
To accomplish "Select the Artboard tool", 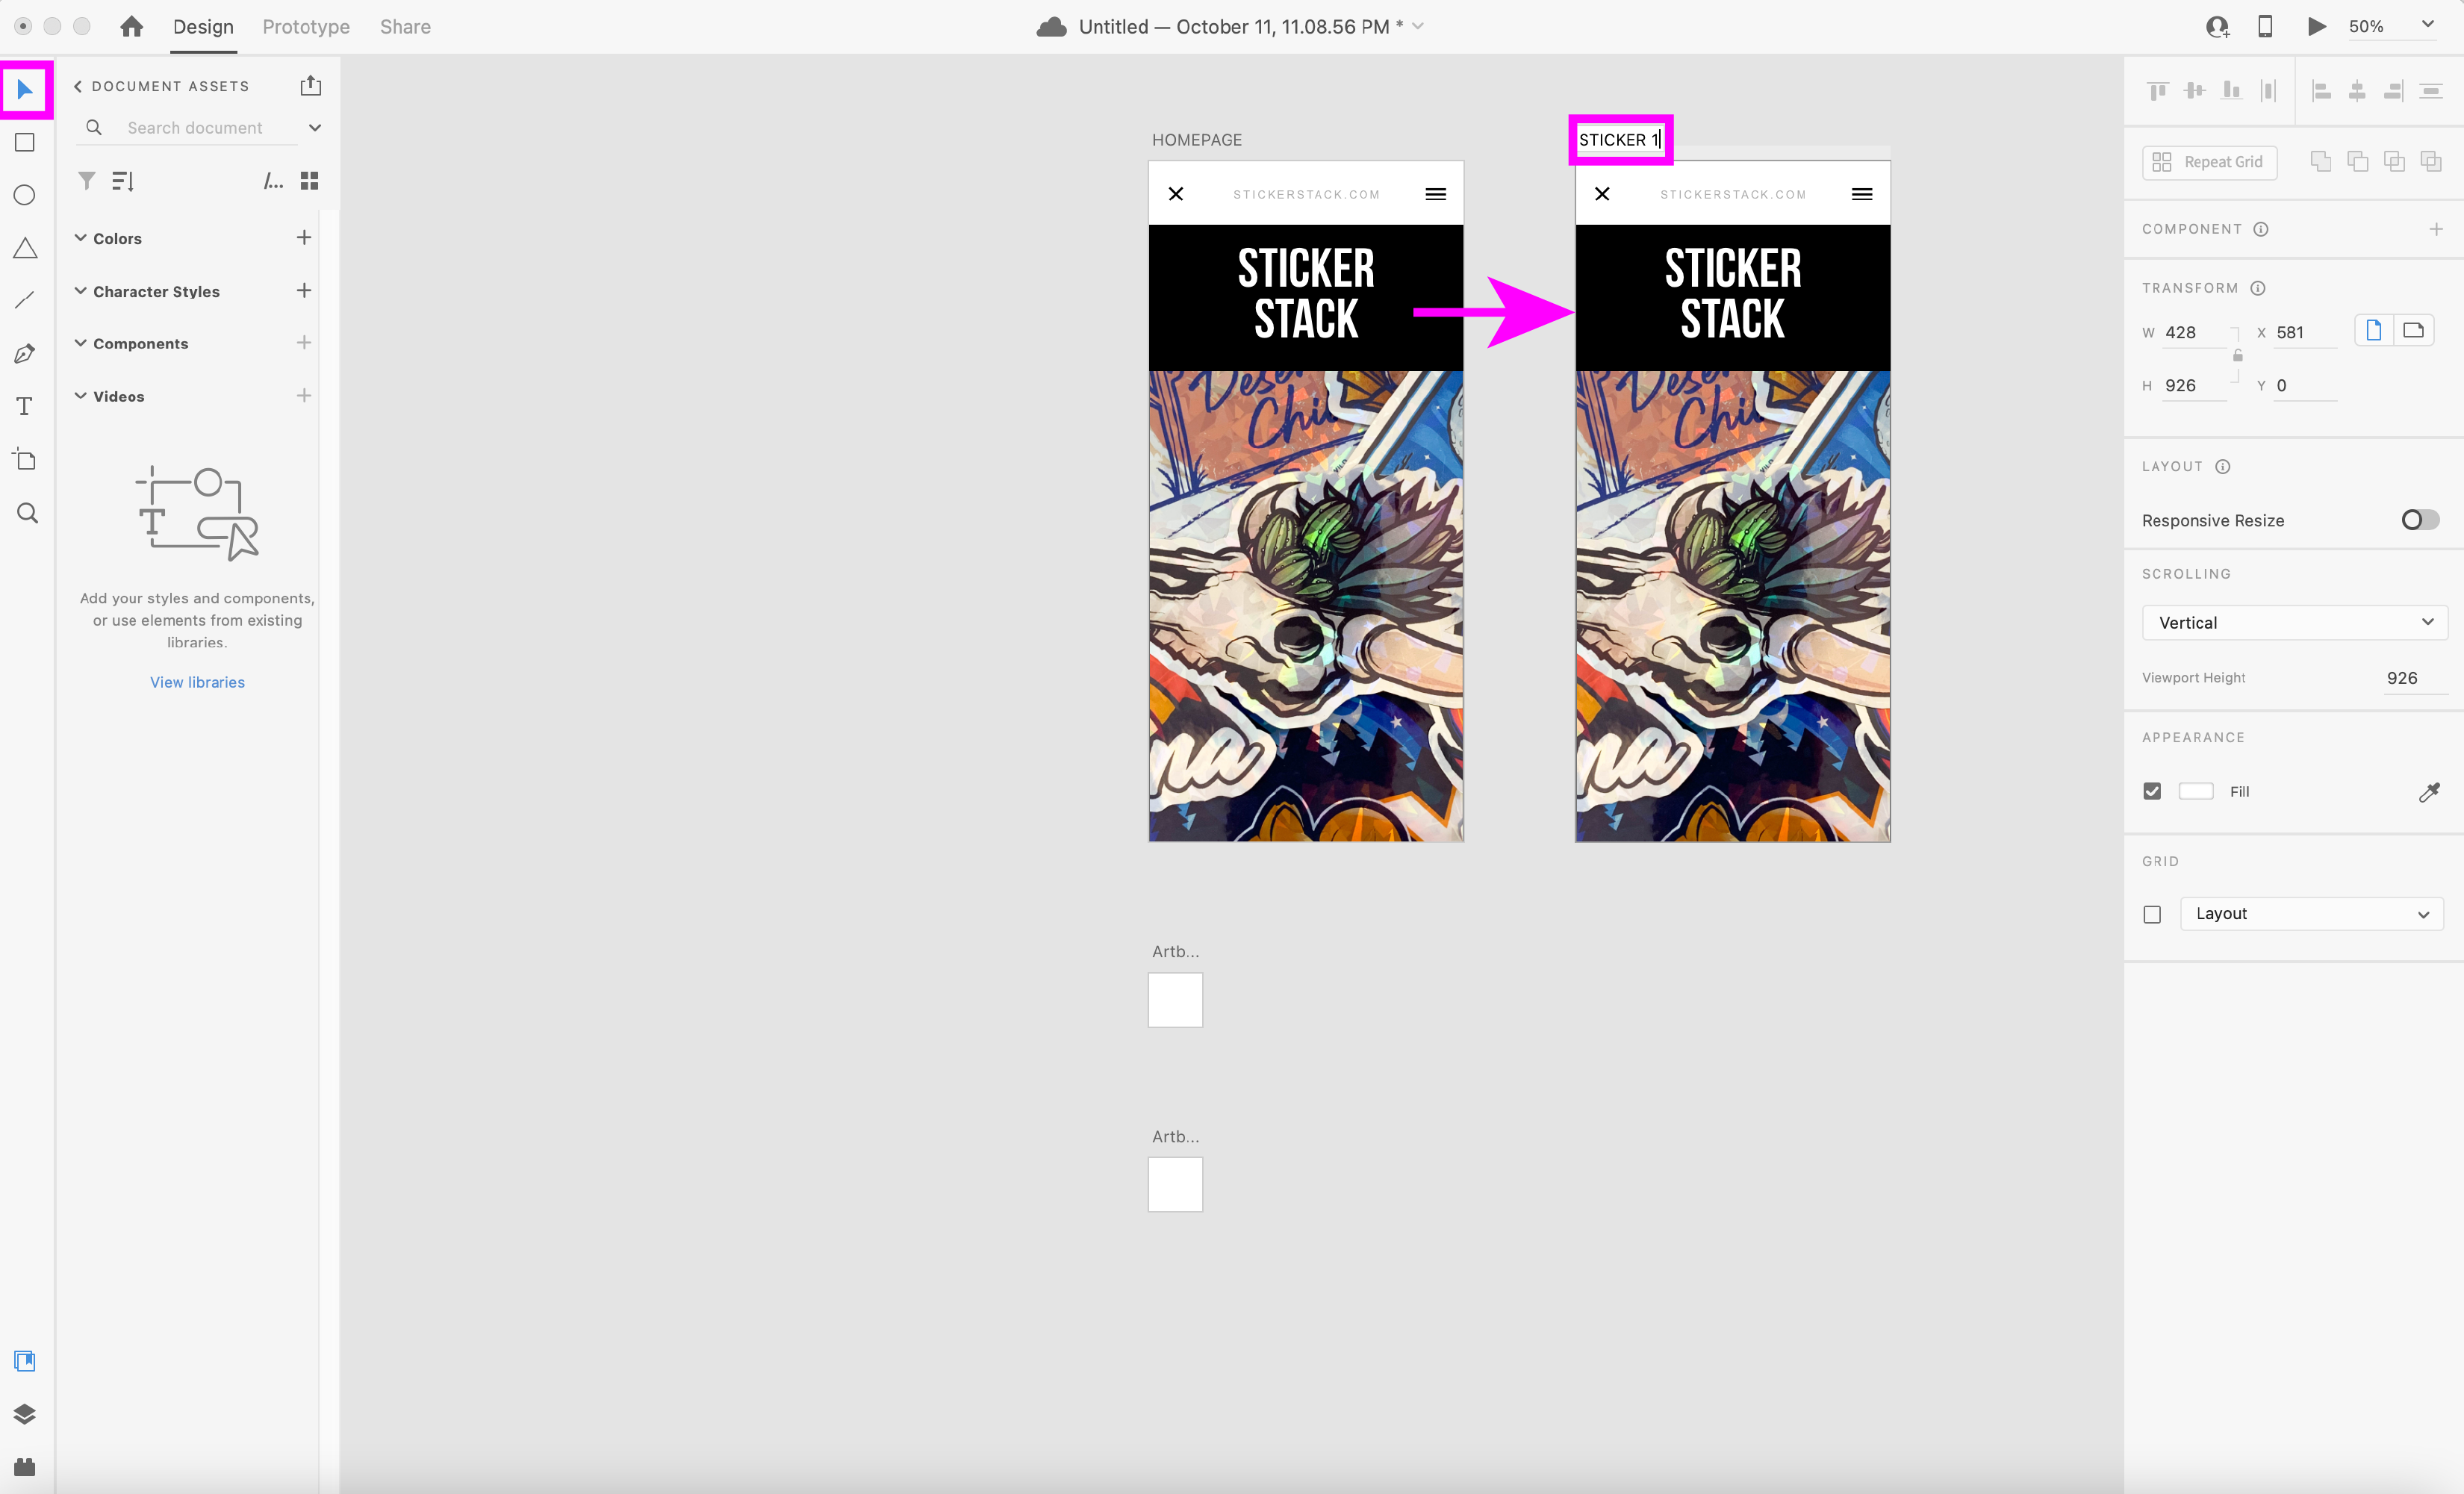I will coord(25,459).
